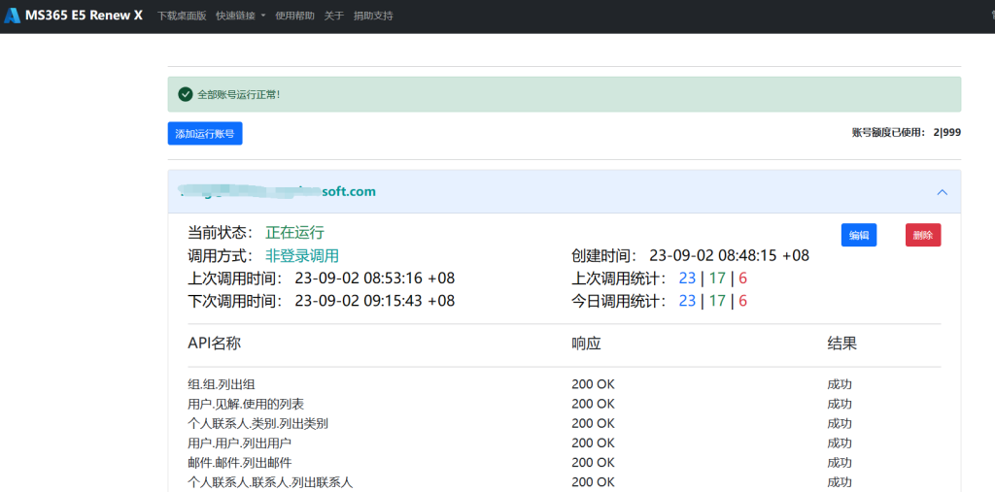Click the next call time 23-09-02 09:15:43 +08

coord(375,301)
